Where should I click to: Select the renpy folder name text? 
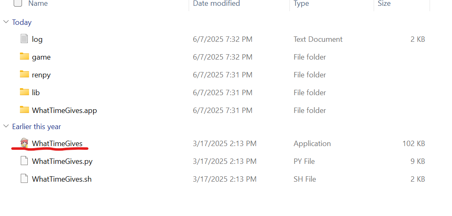tap(41, 75)
